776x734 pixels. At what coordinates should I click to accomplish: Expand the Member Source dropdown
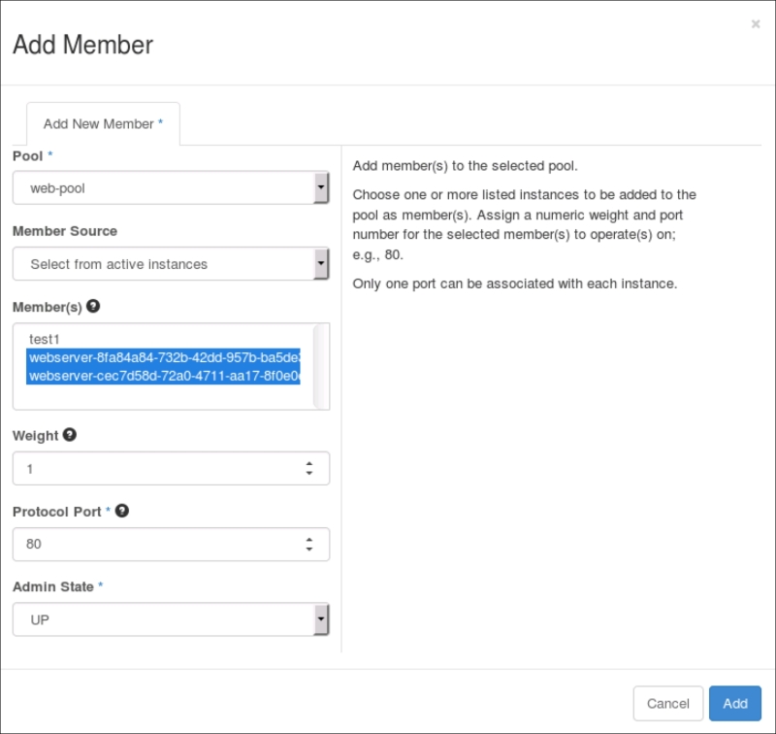click(x=171, y=264)
